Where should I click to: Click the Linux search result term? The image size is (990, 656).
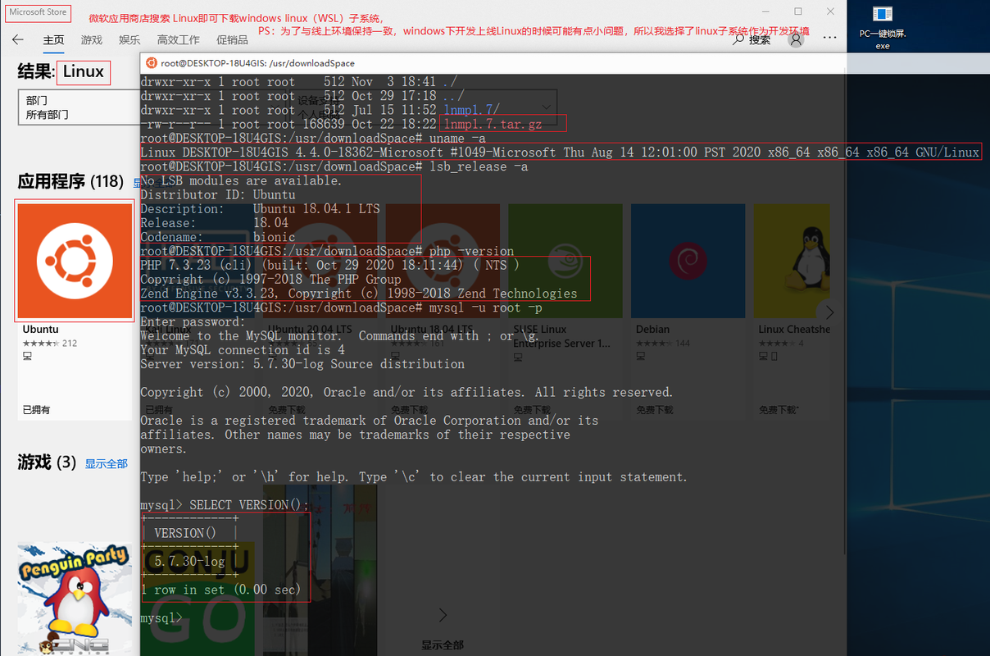[84, 72]
